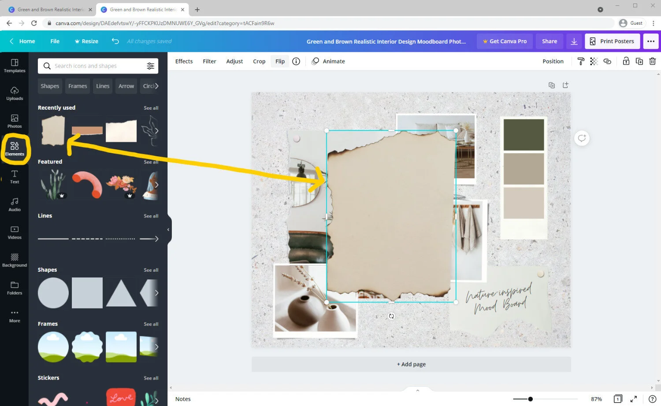Select the Audio sidebar icon

point(15,204)
